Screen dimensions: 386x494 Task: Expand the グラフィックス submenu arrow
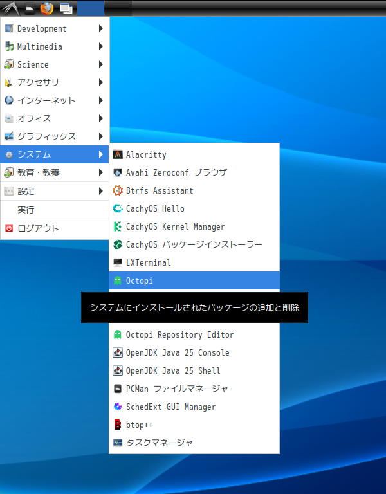(x=101, y=136)
